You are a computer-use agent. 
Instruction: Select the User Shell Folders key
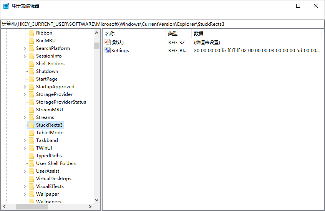(x=56, y=163)
